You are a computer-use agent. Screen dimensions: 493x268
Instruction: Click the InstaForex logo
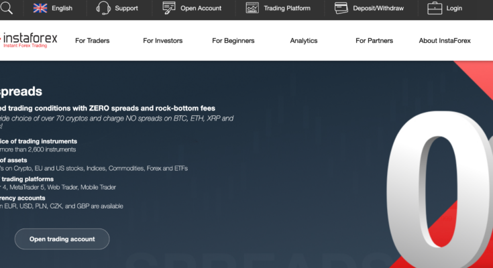(29, 40)
